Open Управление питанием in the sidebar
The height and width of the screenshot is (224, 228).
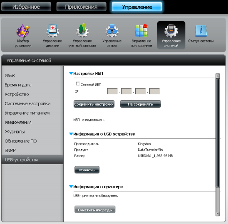[27, 113]
